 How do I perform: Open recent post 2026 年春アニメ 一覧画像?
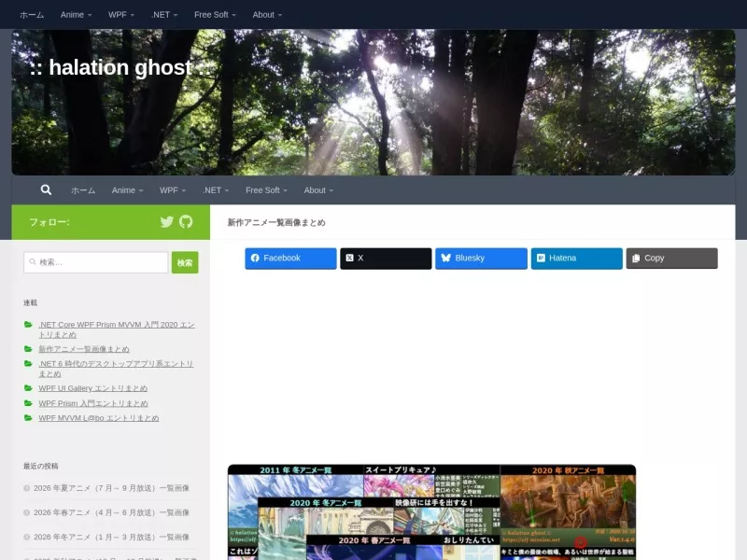click(111, 512)
